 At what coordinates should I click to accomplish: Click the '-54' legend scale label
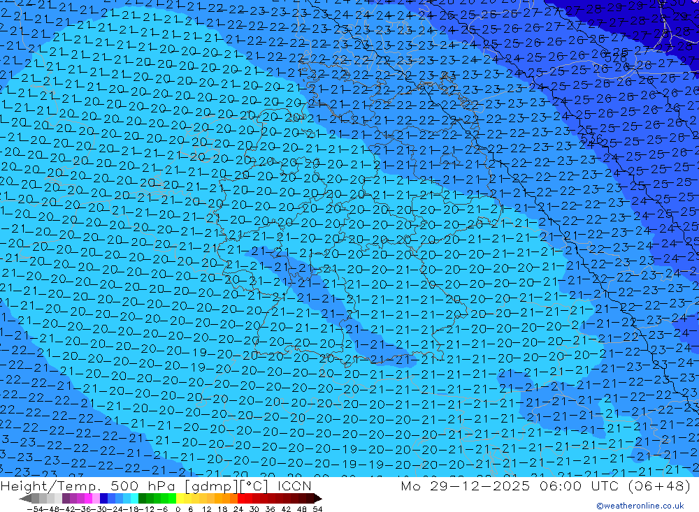pyautogui.click(x=35, y=509)
